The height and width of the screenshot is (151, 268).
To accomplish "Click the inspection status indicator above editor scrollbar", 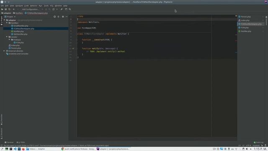I will (x=236, y=16).
